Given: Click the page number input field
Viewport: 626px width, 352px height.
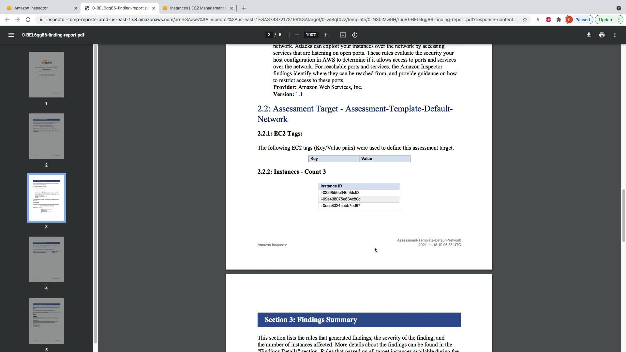Looking at the screenshot, I should 269,35.
